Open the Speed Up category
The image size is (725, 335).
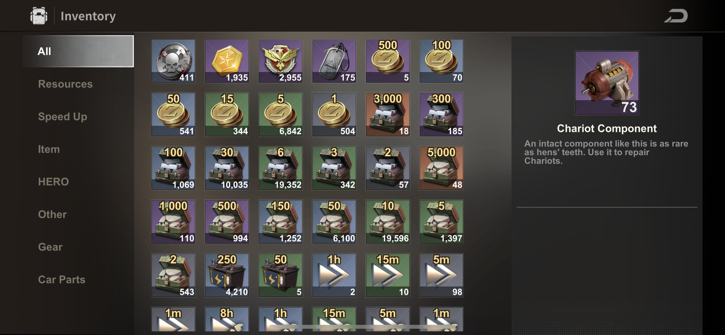click(62, 116)
